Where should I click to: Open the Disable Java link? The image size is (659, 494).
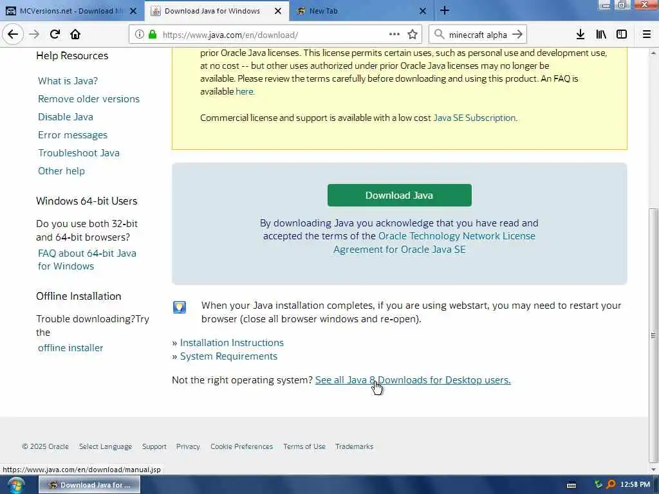tap(66, 117)
